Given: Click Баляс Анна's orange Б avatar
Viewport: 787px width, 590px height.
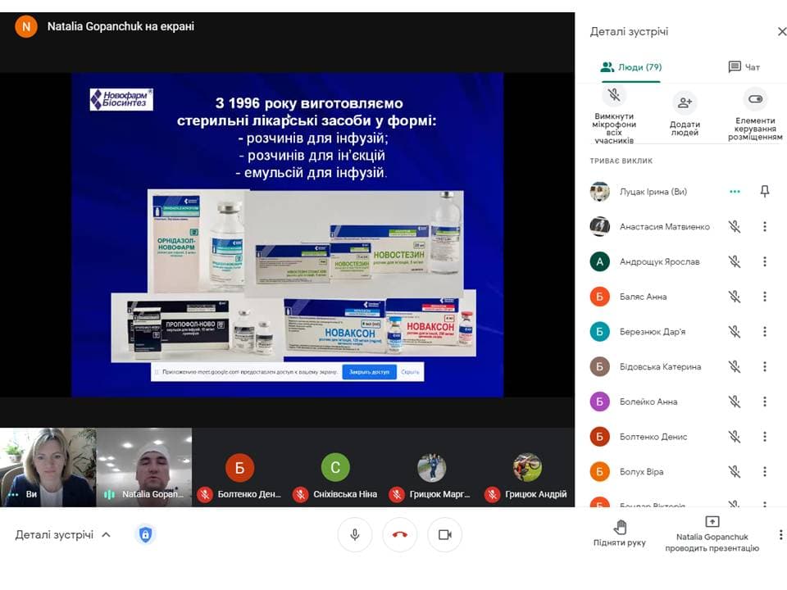Looking at the screenshot, I should 599,297.
